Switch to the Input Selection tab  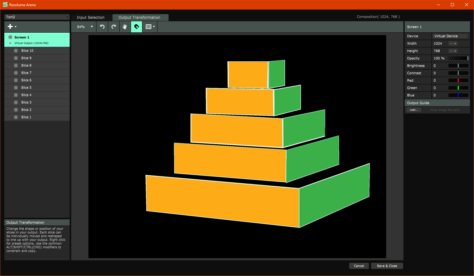click(90, 18)
